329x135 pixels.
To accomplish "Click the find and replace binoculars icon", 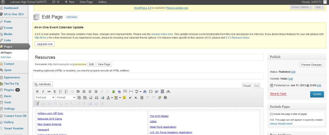I will (145, 92).
